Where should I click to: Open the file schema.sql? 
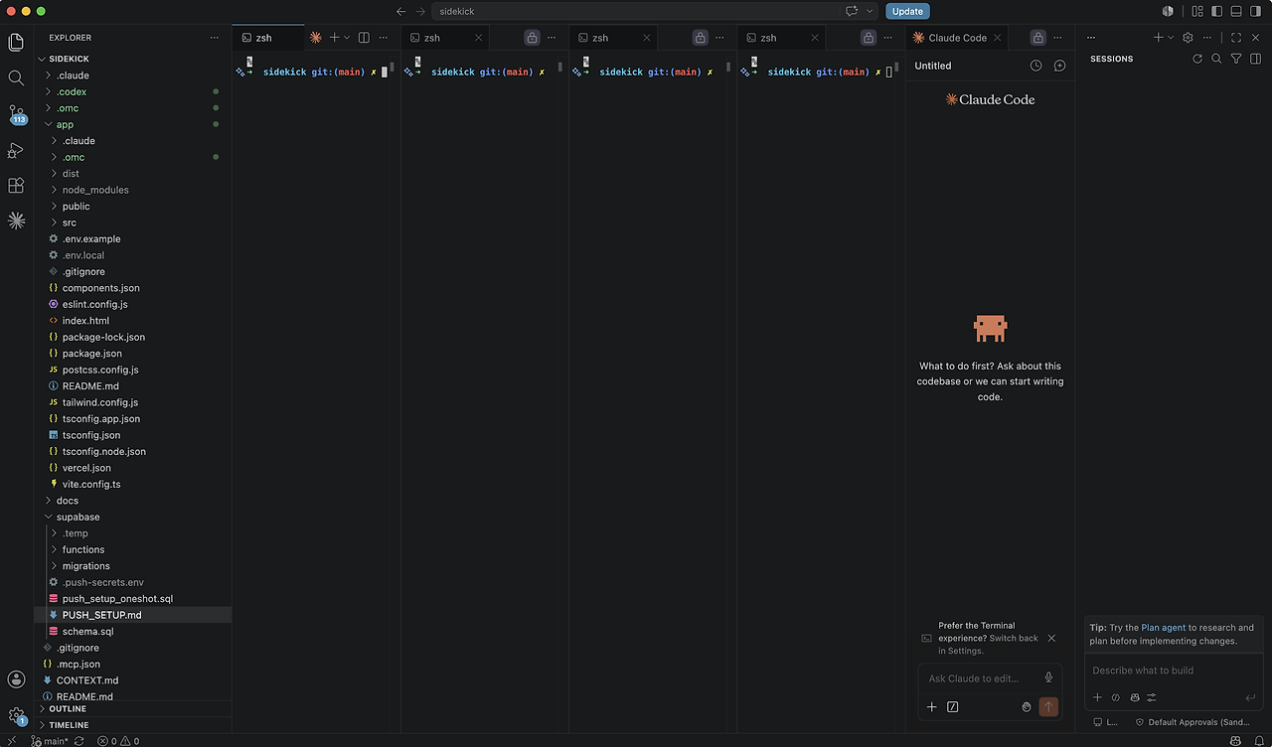(133, 631)
